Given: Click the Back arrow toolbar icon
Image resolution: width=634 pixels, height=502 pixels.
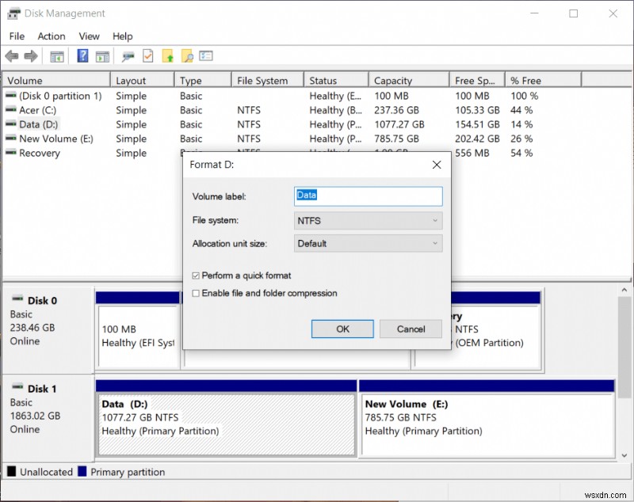Looking at the screenshot, I should pyautogui.click(x=12, y=56).
